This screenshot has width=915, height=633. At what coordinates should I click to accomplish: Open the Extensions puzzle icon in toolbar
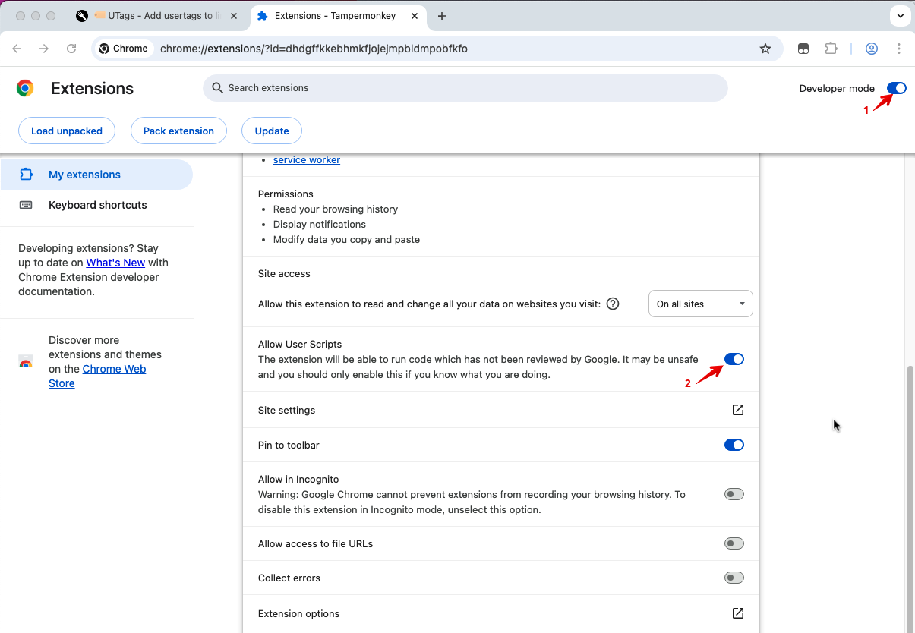point(831,49)
